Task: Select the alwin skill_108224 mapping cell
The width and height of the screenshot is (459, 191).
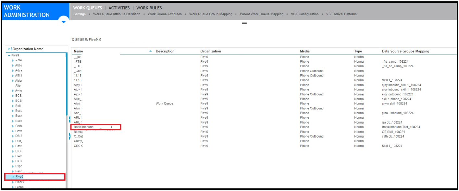Action: tap(394, 104)
